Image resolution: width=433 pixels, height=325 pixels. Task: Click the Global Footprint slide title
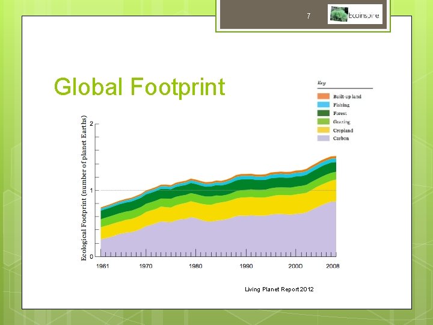pos(140,87)
